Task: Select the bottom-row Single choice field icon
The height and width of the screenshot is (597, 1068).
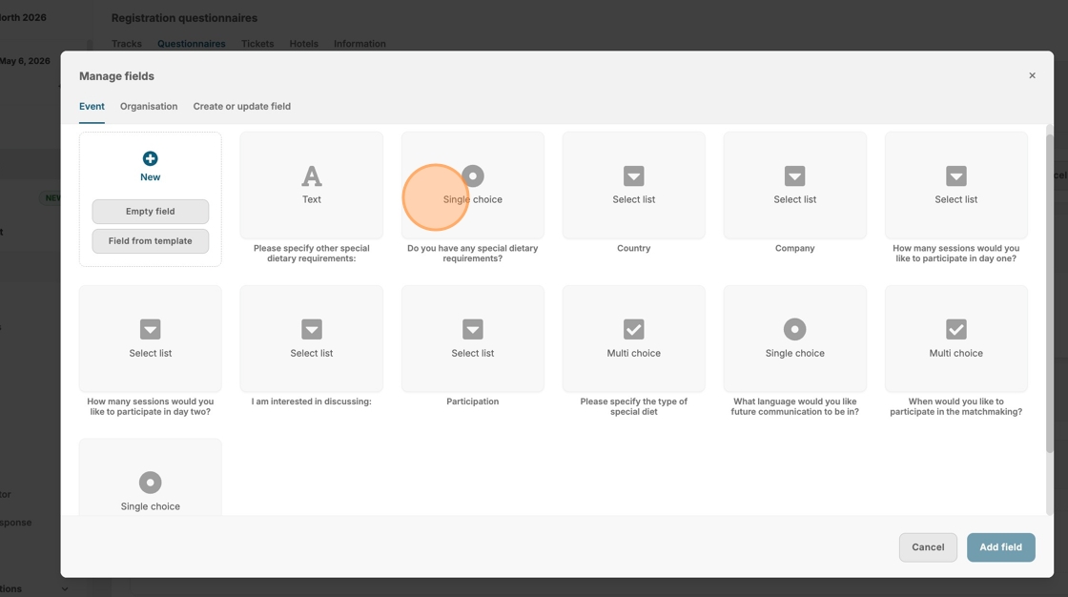Action: click(150, 483)
